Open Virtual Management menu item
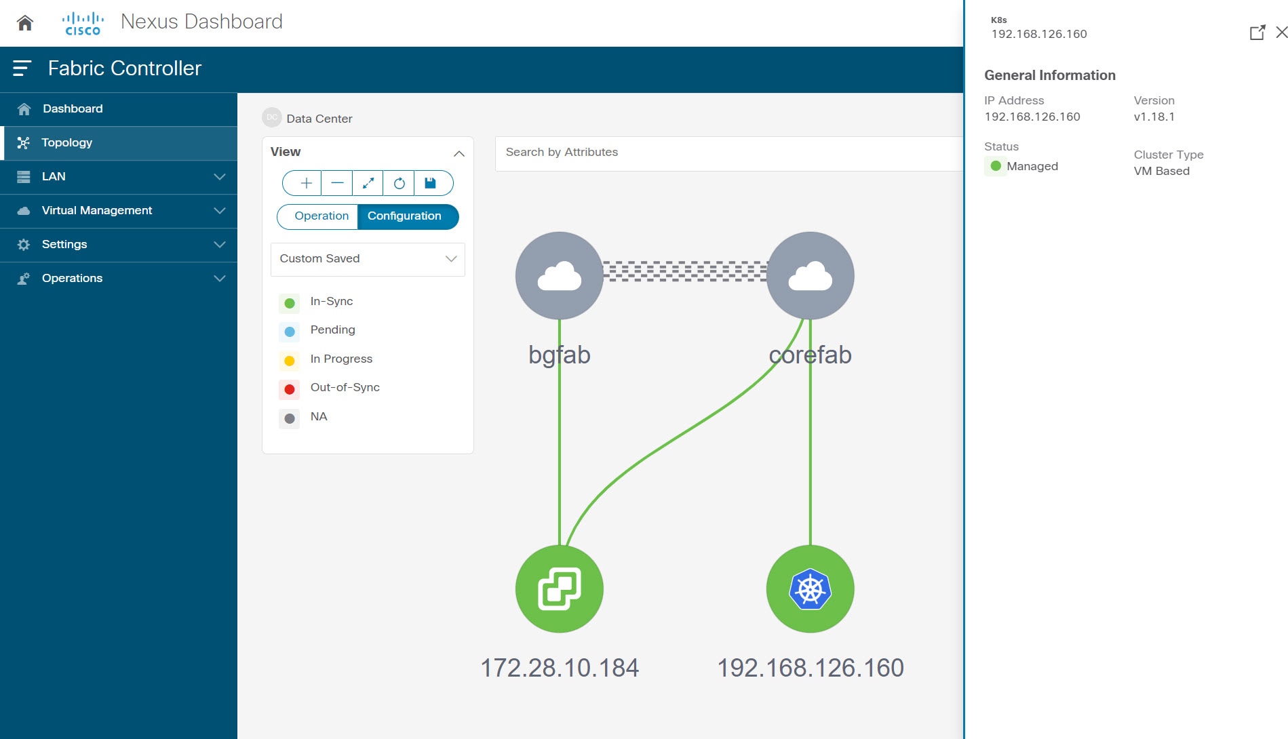Image resolution: width=1288 pixels, height=739 pixels. 119,211
